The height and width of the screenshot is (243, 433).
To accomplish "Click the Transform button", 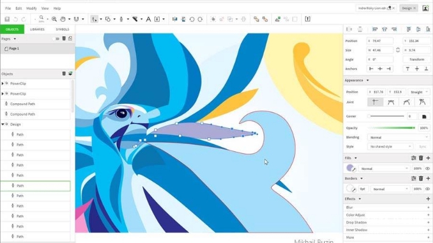I will click(417, 60).
